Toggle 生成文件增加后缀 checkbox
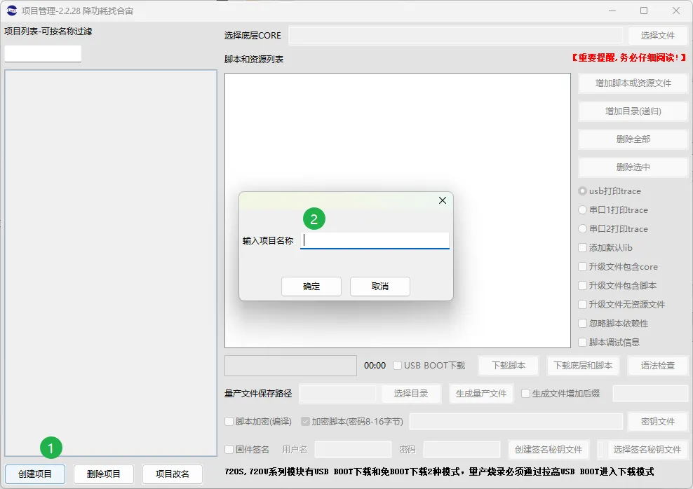The height and width of the screenshot is (489, 693). (525, 393)
